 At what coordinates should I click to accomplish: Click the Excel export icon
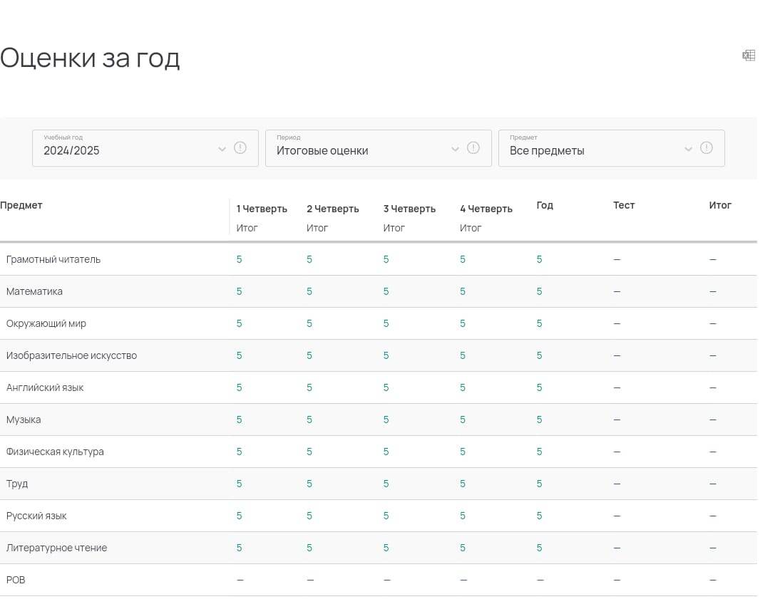point(749,56)
